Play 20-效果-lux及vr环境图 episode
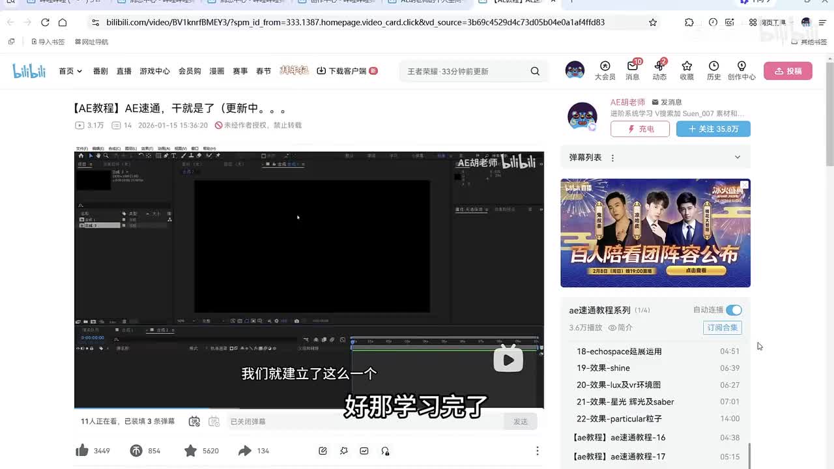This screenshot has width=834, height=469. [x=657, y=385]
